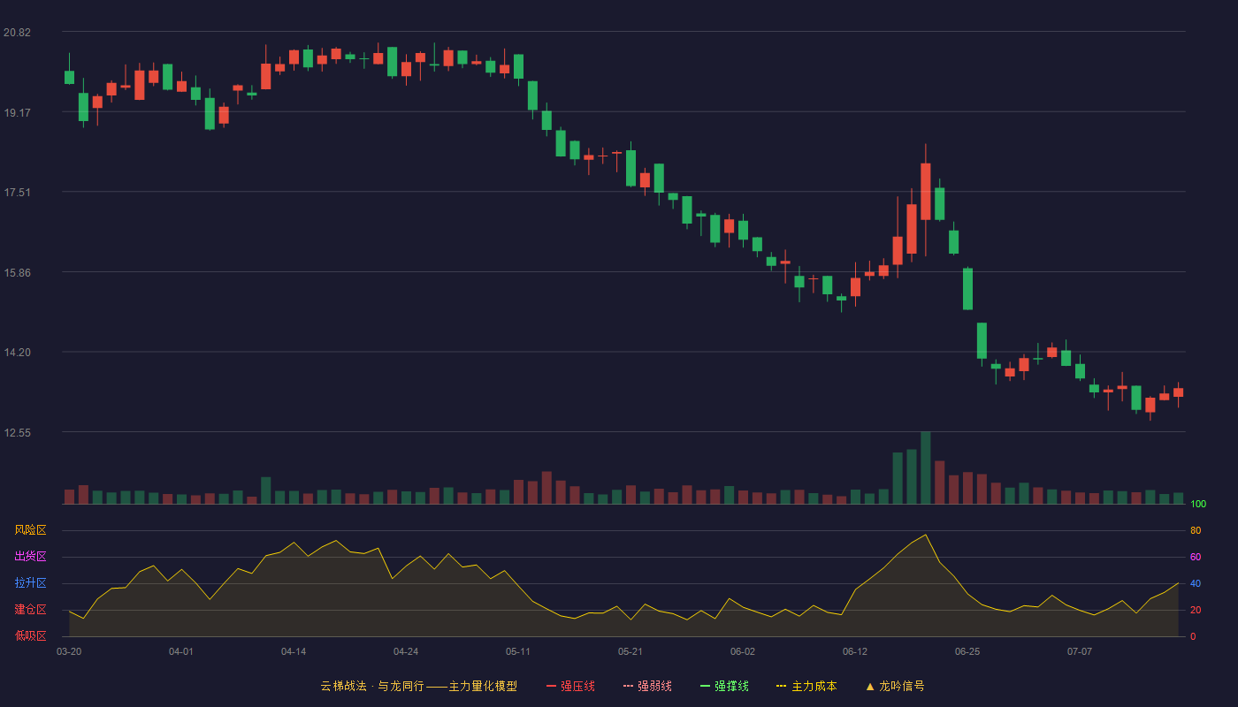Click the 低吸区 zone label
1238x707 pixels.
click(x=30, y=635)
